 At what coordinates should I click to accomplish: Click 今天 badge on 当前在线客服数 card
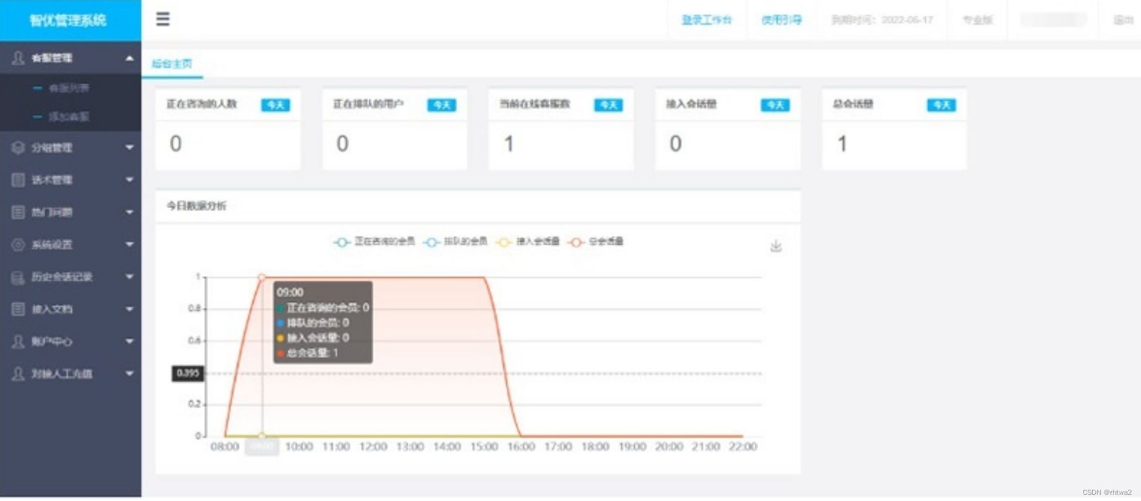click(x=608, y=105)
